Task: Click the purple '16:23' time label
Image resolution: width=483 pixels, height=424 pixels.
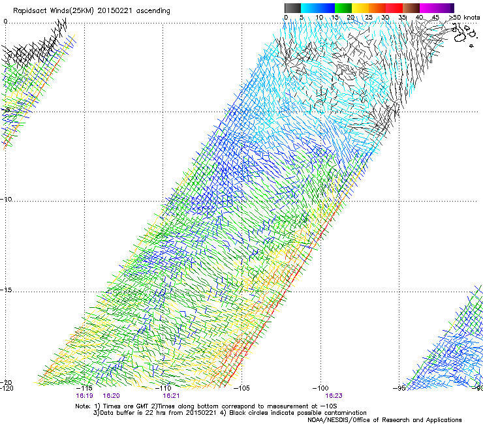Action: click(334, 396)
